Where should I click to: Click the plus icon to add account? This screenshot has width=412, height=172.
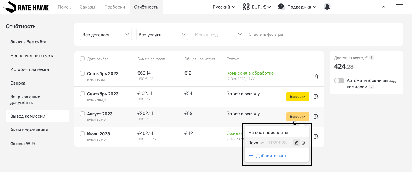pos(251,156)
